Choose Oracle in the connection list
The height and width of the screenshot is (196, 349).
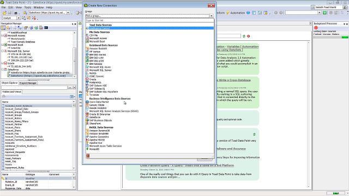tap(93, 79)
